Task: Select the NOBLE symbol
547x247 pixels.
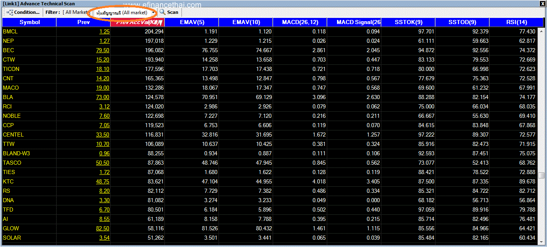Action: tap(11, 116)
